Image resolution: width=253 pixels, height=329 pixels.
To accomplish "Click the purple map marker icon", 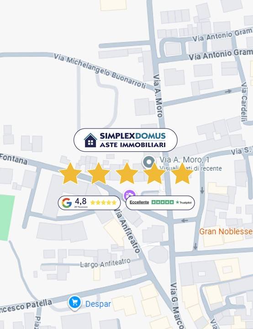I will [129, 195].
